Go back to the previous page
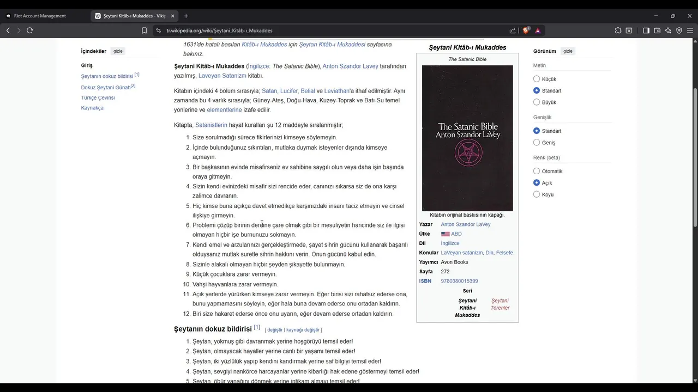The width and height of the screenshot is (698, 392). click(8, 30)
